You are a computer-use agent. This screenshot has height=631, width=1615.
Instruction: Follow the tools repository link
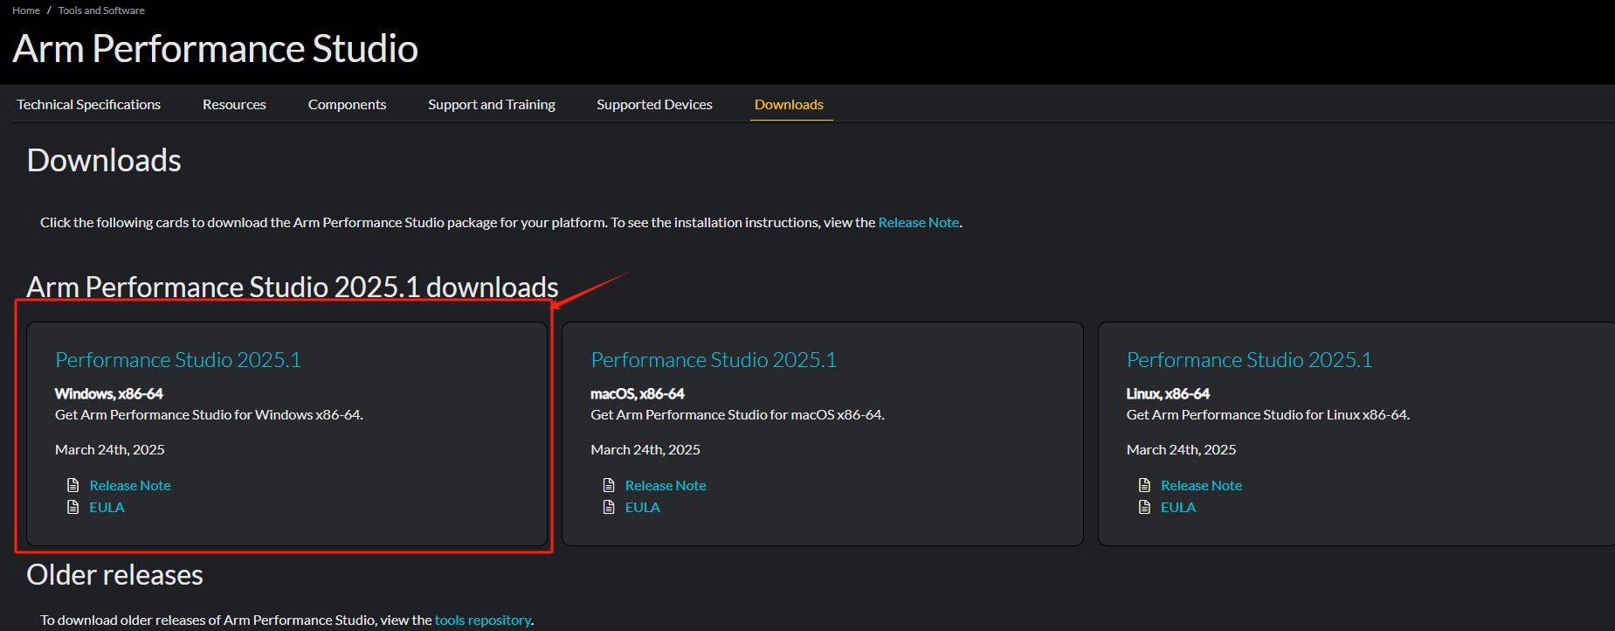[x=483, y=620]
